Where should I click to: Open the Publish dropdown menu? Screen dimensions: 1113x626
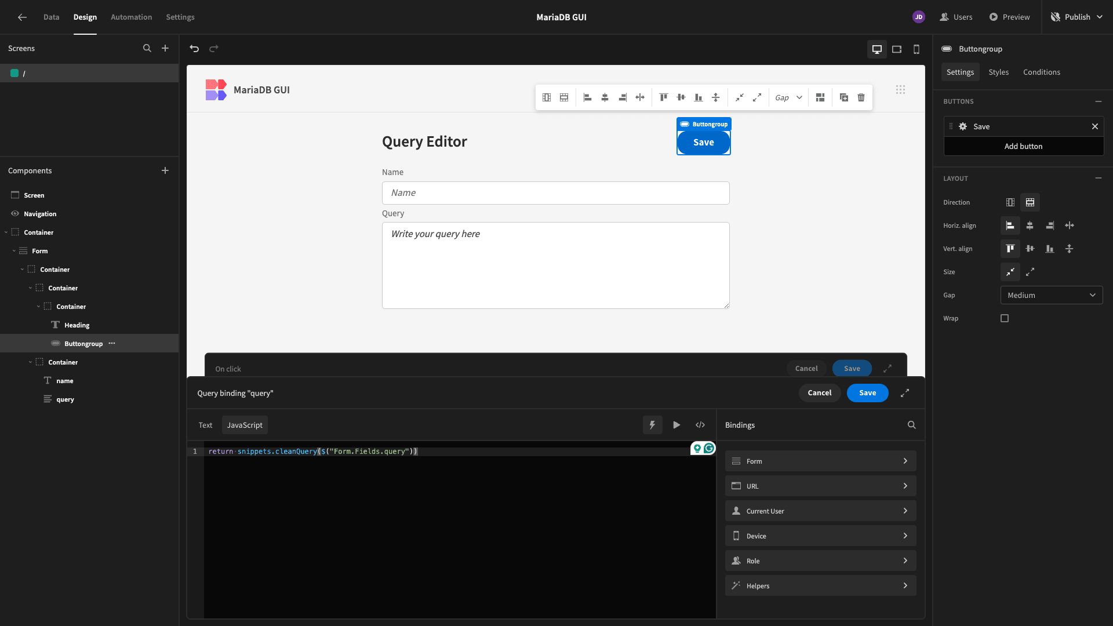[1076, 17]
